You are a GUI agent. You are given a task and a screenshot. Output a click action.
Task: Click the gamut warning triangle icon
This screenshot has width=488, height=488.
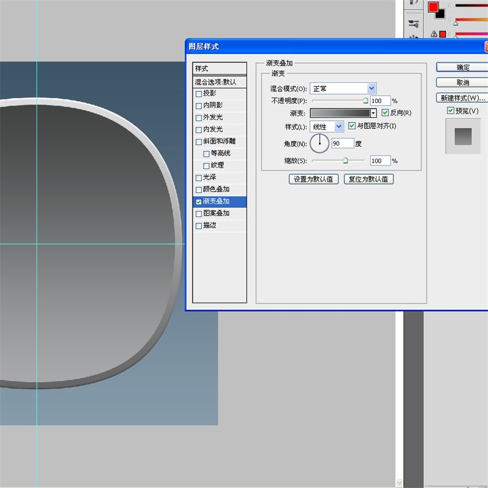point(434,34)
